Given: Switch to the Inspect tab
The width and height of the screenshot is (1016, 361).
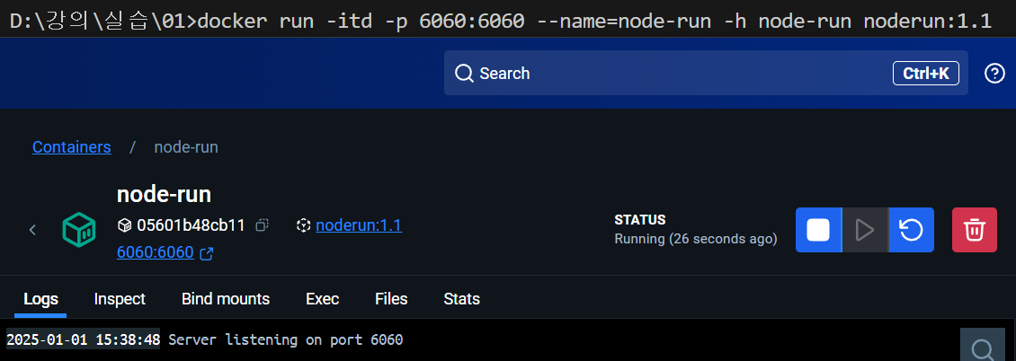Looking at the screenshot, I should coord(120,299).
